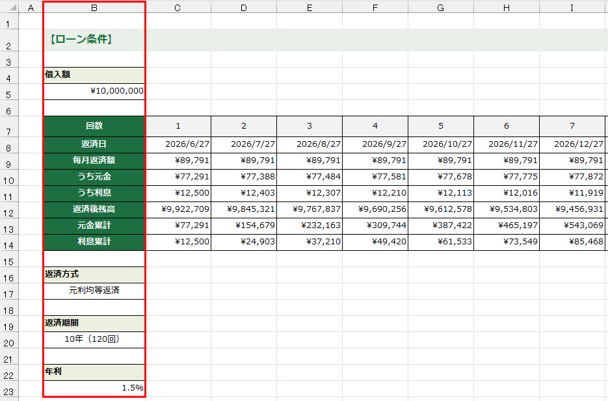
Task: Select row 17 header
Action: (9, 291)
